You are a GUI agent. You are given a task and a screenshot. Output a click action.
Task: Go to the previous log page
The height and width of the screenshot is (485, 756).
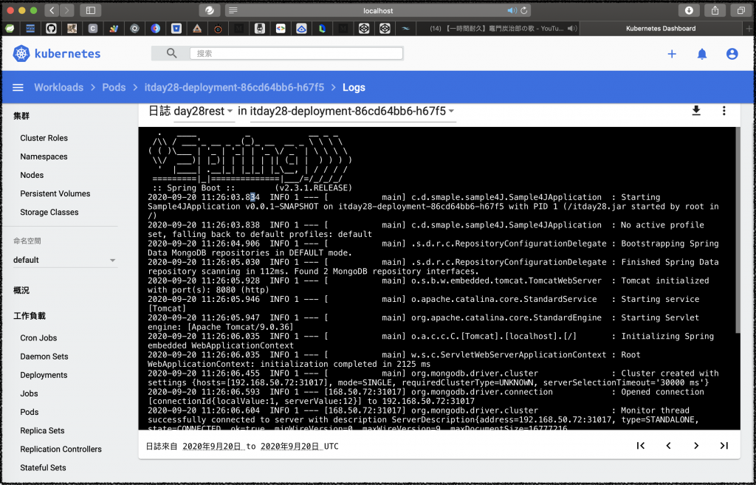point(668,445)
